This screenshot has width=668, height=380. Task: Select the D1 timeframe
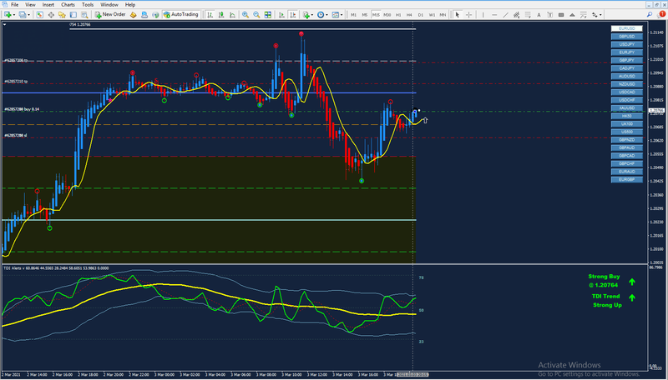(421, 15)
